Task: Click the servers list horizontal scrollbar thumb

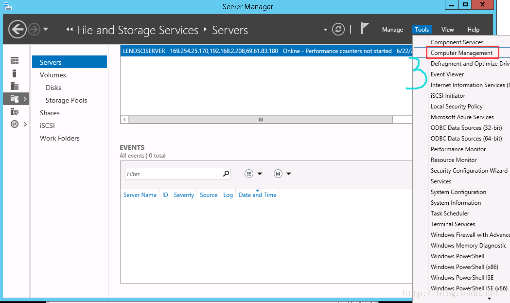Action: pos(261,120)
